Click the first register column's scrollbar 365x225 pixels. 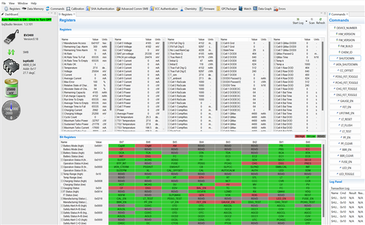111,76
